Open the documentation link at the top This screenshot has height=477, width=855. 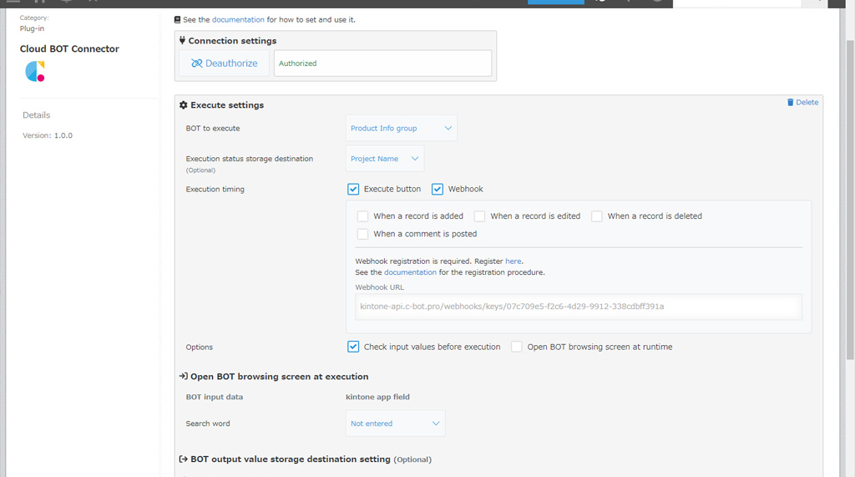pyautogui.click(x=238, y=20)
